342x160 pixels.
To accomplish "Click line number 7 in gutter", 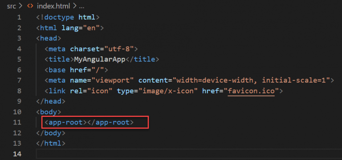I will pos(19,80).
